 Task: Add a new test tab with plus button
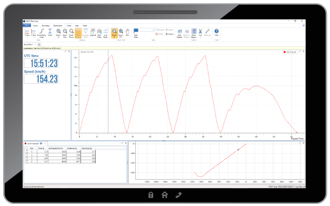(x=39, y=45)
